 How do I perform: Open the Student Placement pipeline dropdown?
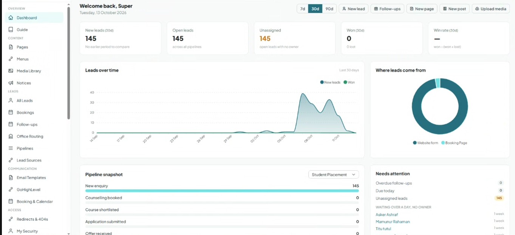pyautogui.click(x=334, y=175)
